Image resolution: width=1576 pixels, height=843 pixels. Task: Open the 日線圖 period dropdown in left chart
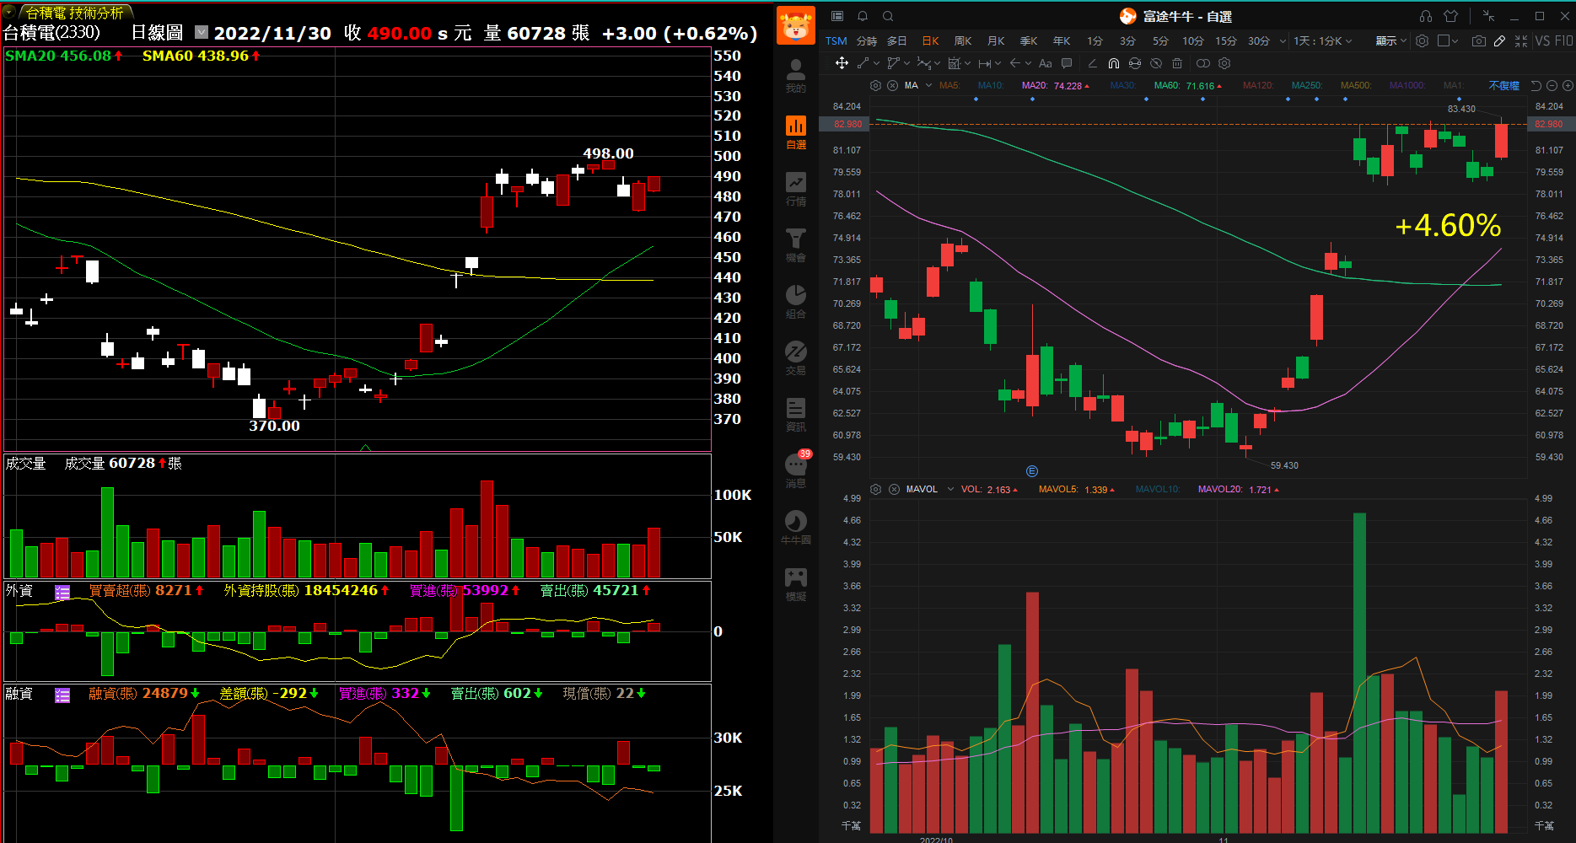202,32
